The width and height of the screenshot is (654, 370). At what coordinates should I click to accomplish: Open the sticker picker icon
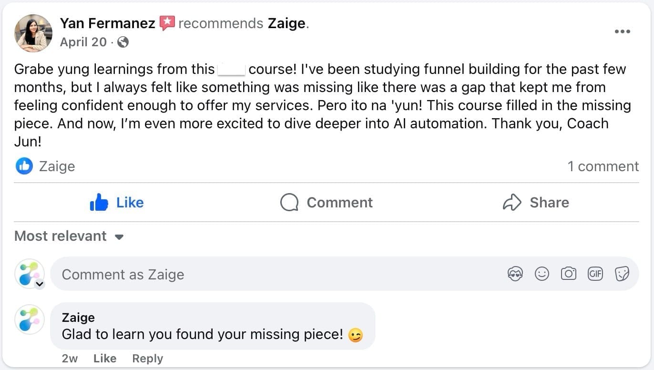(x=622, y=274)
